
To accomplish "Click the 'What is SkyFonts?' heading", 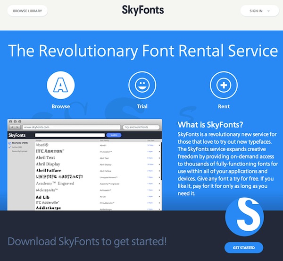I will [210, 125].
